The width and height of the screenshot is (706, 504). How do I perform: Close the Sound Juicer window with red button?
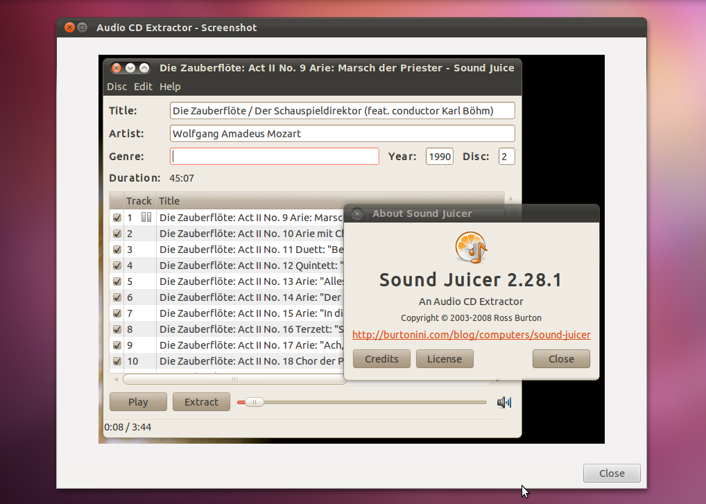tap(117, 68)
